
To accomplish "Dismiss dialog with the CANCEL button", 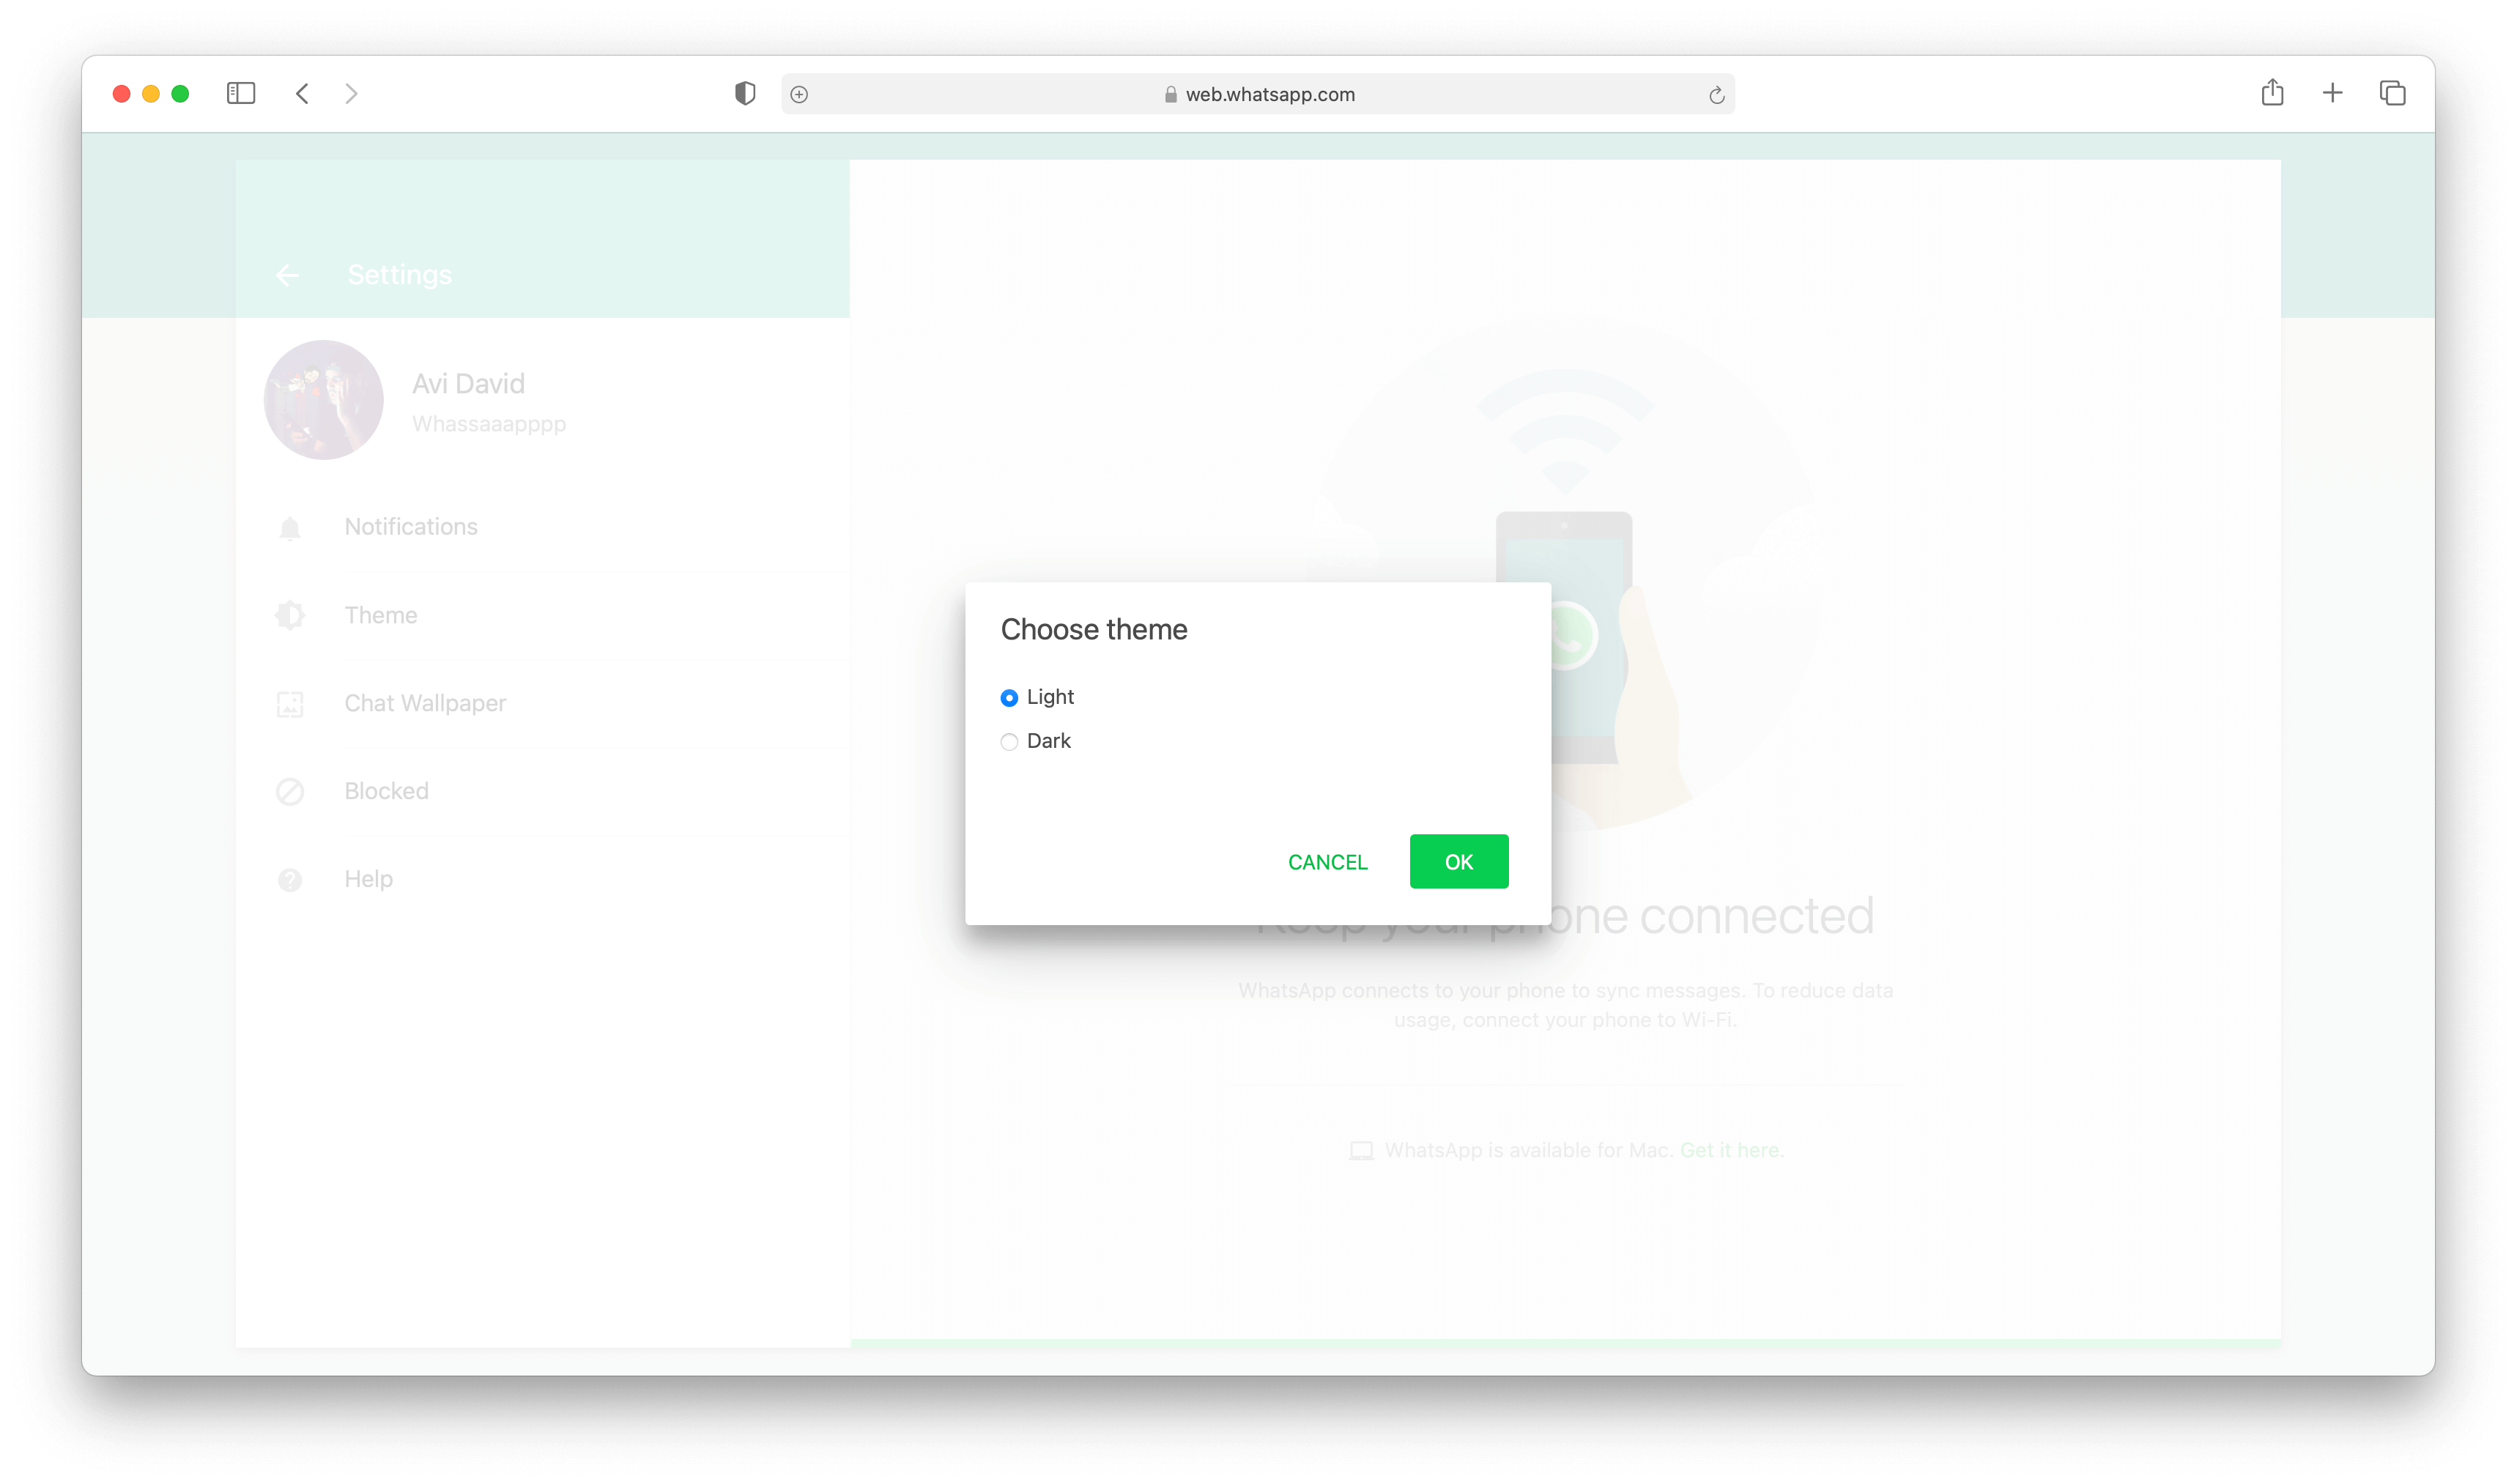I will (1327, 862).
